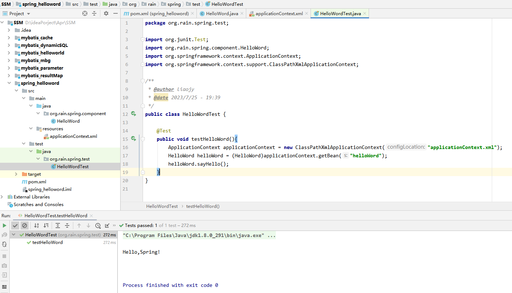Expand all test results in Run toolbar
This screenshot has height=293, width=512.
[x=58, y=226]
